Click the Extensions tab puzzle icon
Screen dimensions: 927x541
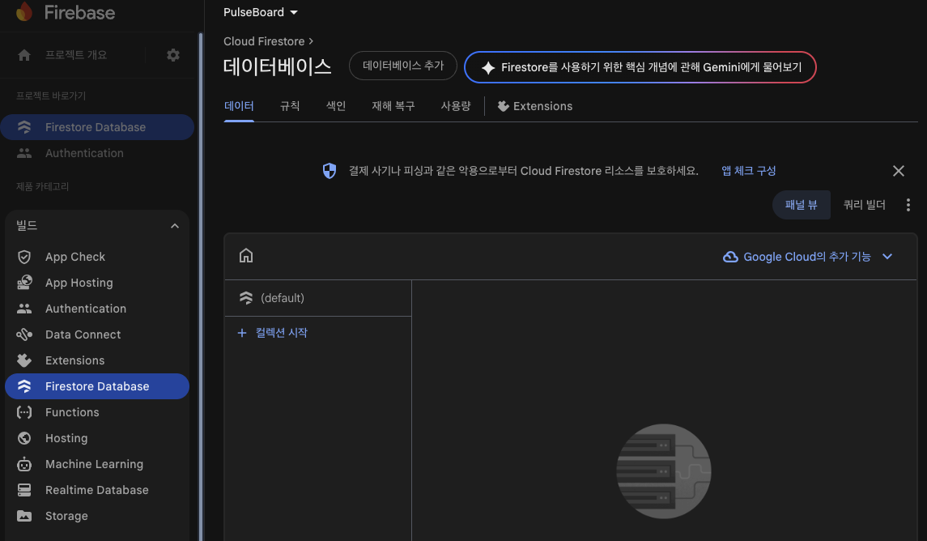[503, 106]
